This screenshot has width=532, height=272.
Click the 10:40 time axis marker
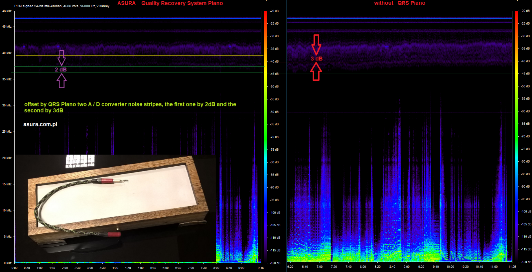click(x=479, y=267)
